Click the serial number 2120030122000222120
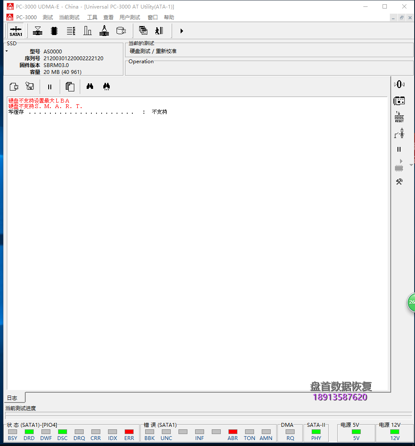The width and height of the screenshot is (415, 446). pos(73,58)
